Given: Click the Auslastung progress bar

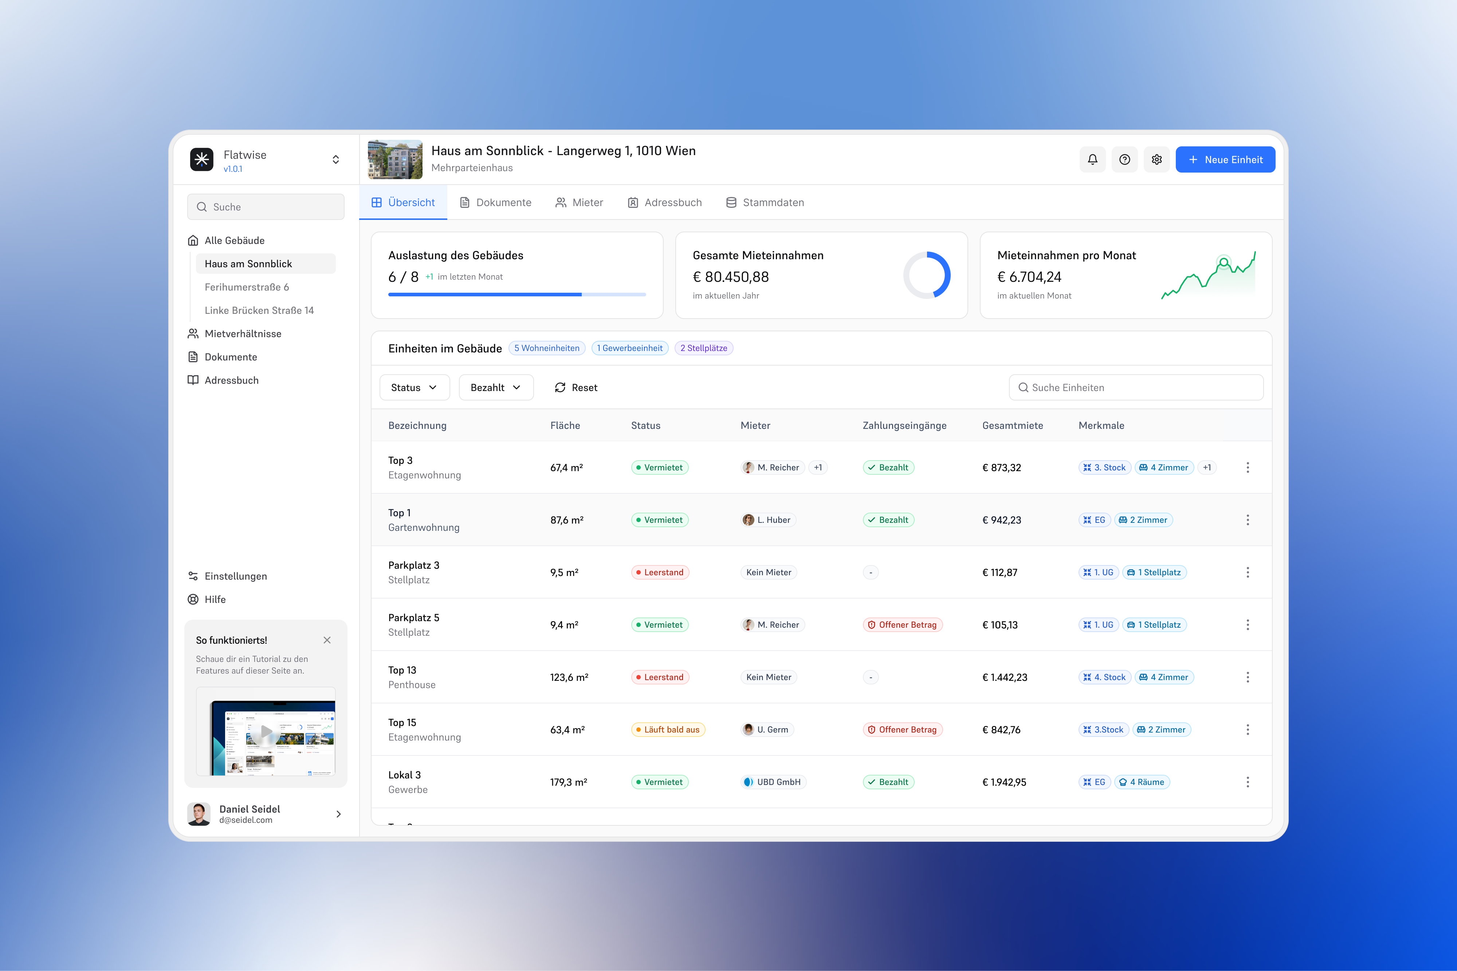Looking at the screenshot, I should (x=517, y=295).
